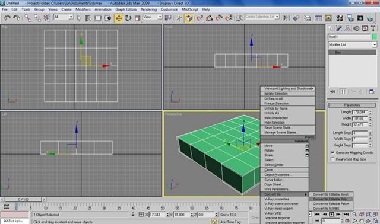Viewport: 380px width, 224px height.
Task: Choose Hide Selection in quad menu
Action: (x=287, y=123)
